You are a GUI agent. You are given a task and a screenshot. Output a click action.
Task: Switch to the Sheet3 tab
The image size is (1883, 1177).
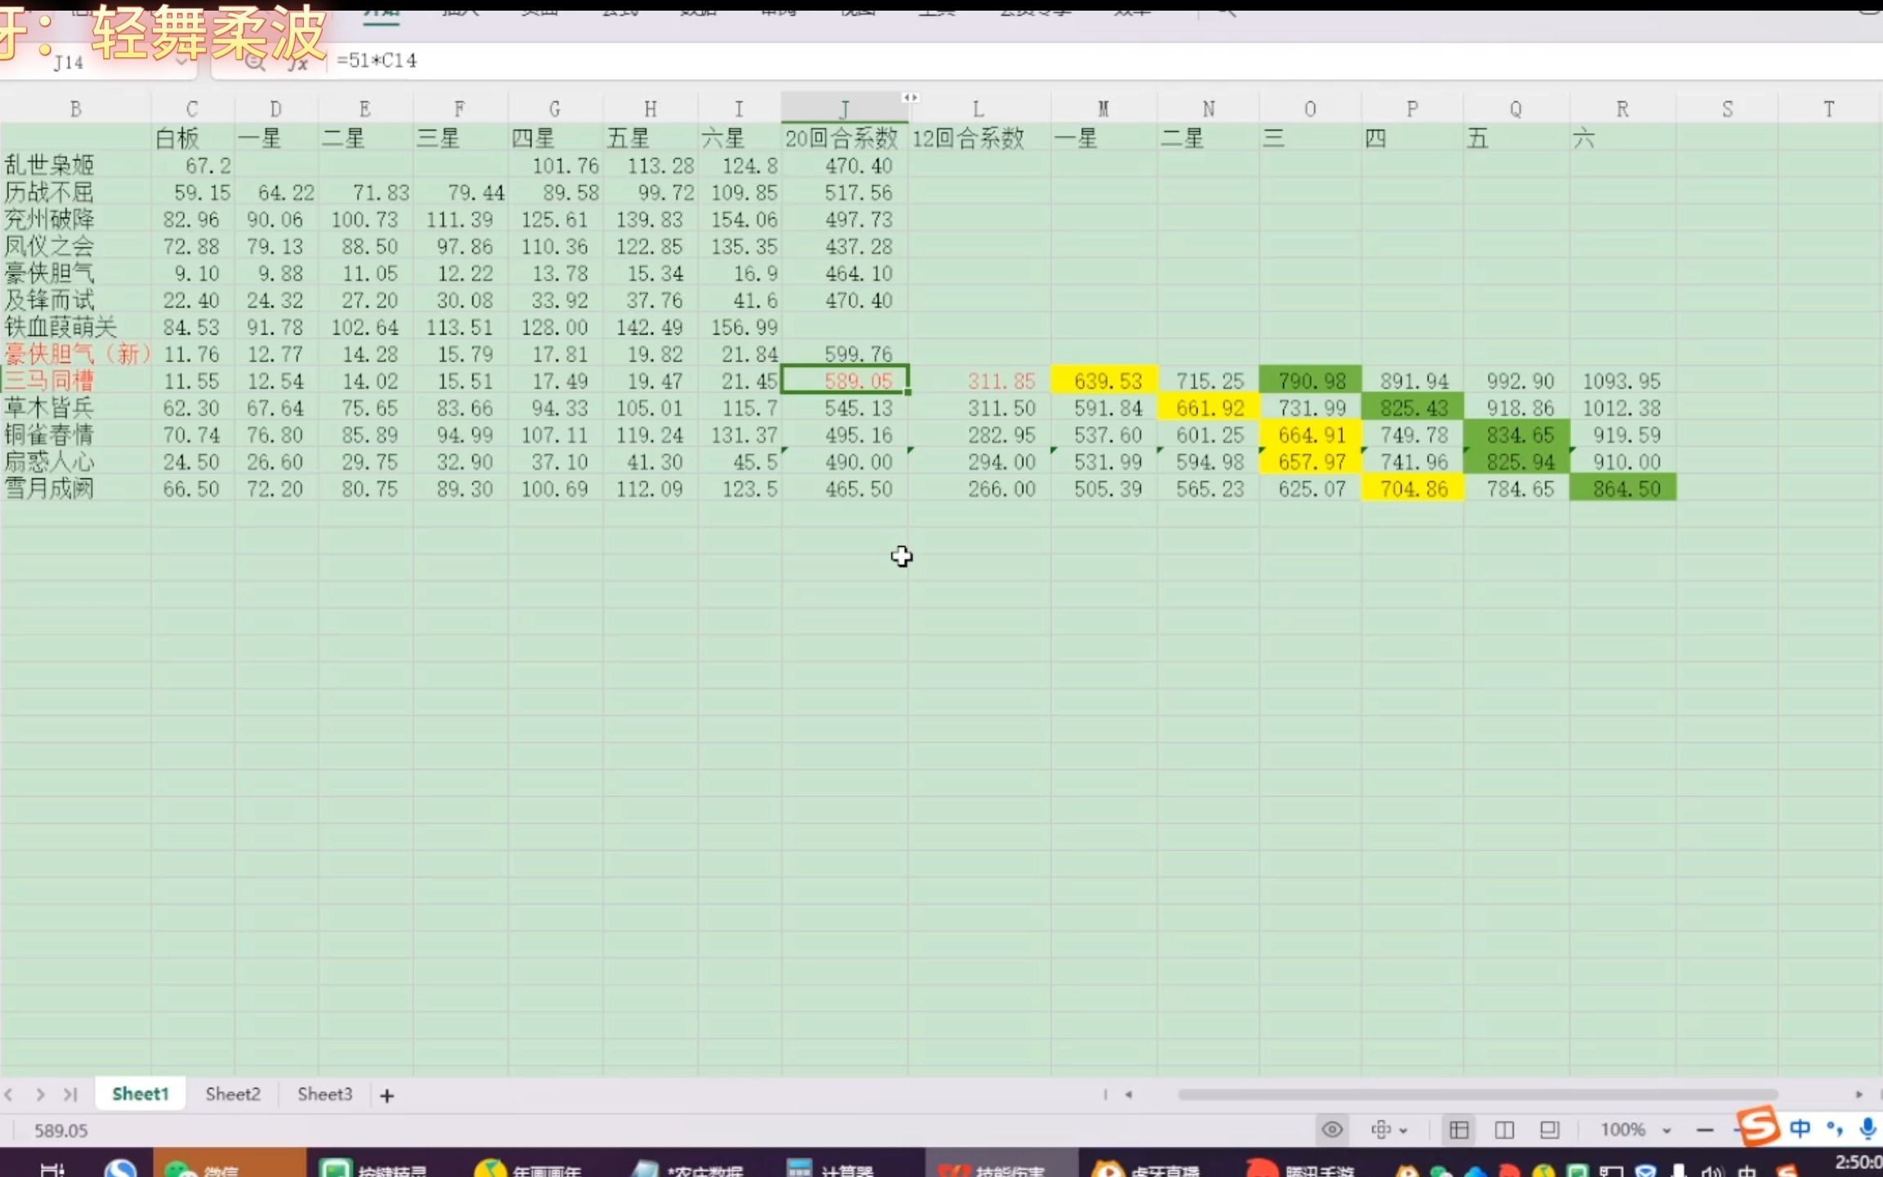coord(324,1094)
